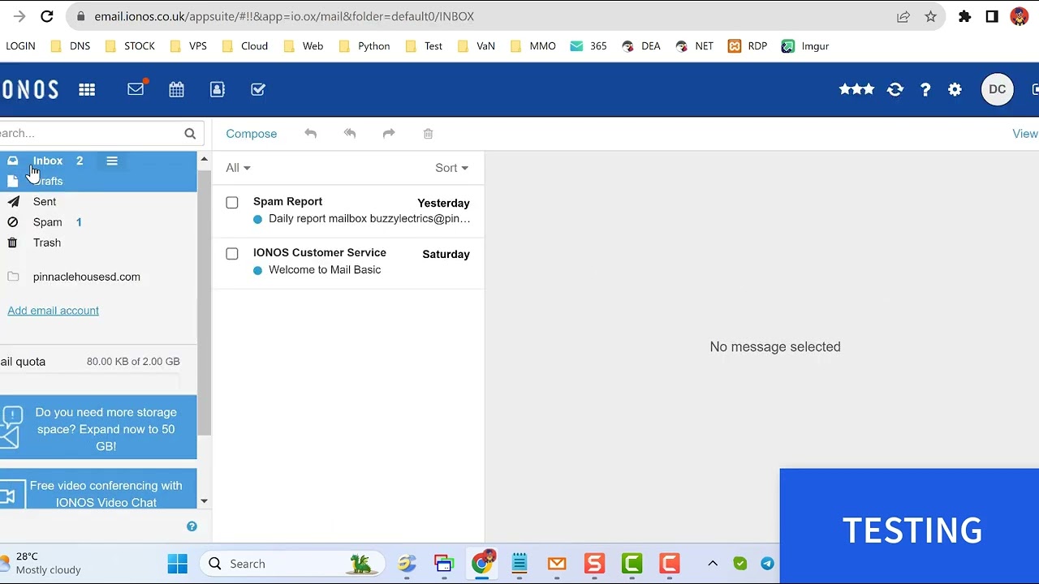Click the reply arrow icon
This screenshot has height=584, width=1039.
pyautogui.click(x=311, y=133)
